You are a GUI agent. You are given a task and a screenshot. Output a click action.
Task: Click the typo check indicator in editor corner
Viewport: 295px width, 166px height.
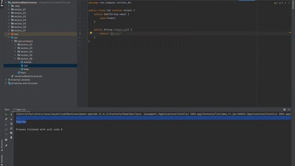pyautogui.click(x=281, y=3)
